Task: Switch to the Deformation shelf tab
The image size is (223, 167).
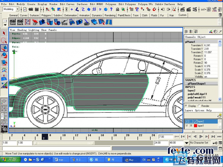Action: [71, 15]
